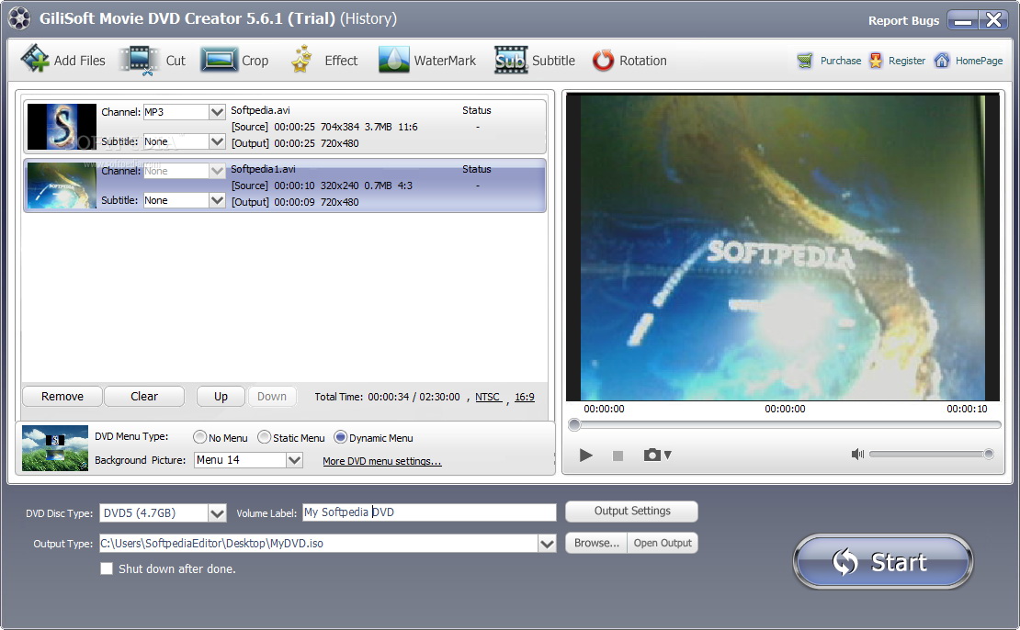Screen dimensions: 1020x630
Task: Open the Cut tool
Action: (153, 61)
